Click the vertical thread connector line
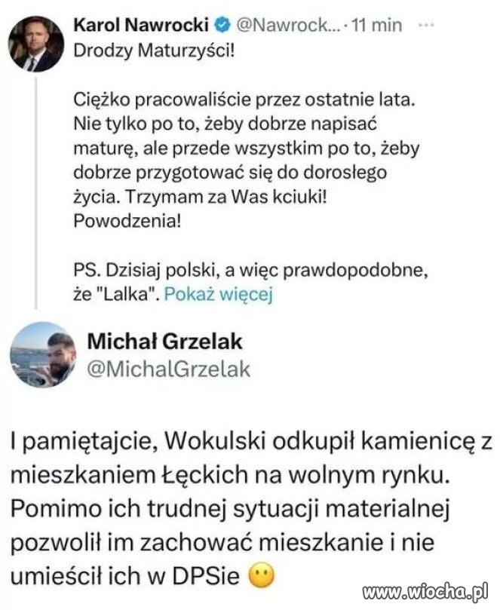Screen dimensions: 500x610 [x=36, y=192]
